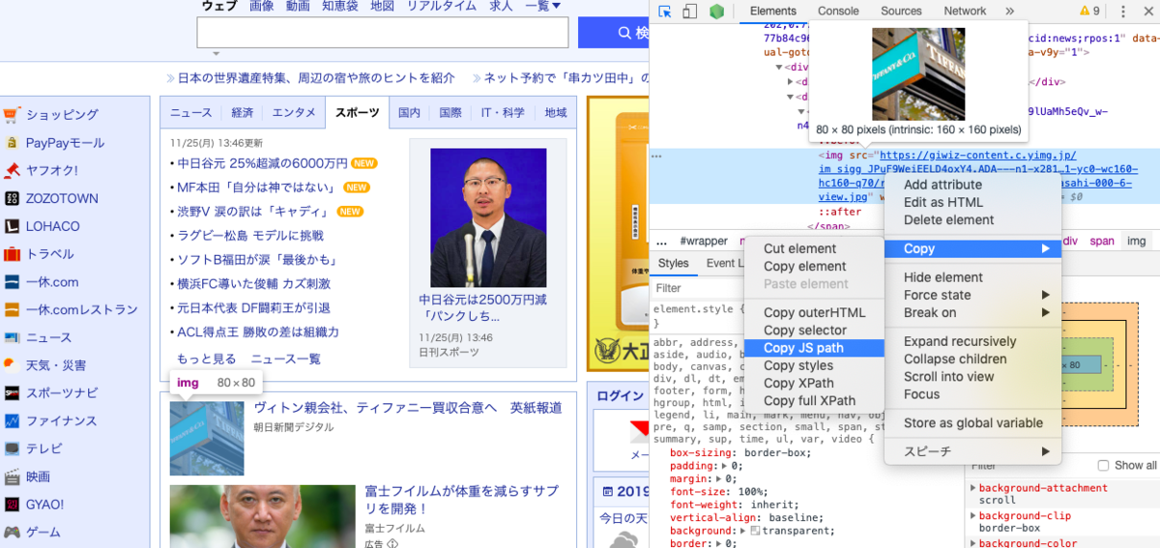Viewport: 1160px width, 548px height.
Task: Expand the background-clip computed property
Action: click(x=972, y=516)
